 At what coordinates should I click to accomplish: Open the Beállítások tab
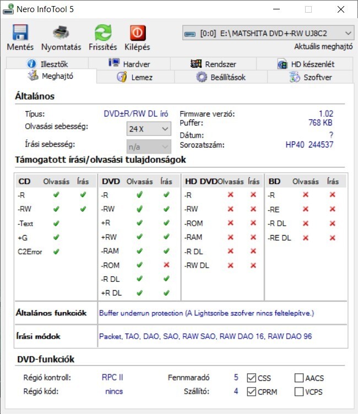point(221,77)
